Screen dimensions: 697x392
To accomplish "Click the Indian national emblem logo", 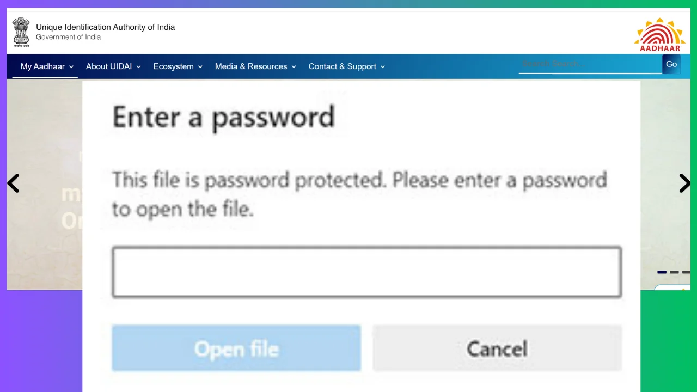I will (21, 31).
